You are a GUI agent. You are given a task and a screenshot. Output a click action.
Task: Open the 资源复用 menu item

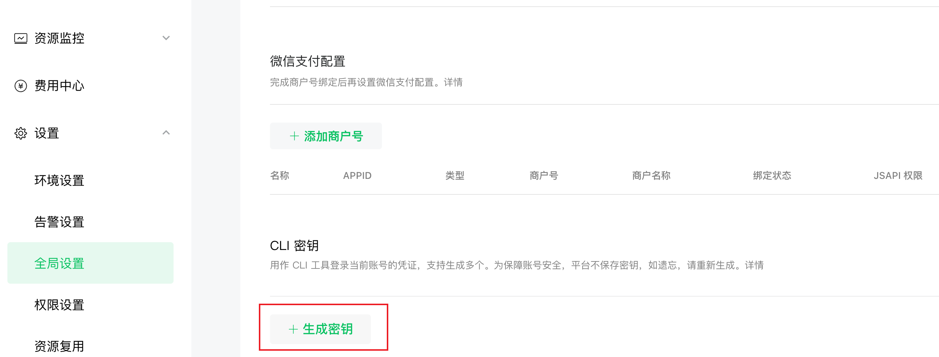[59, 346]
